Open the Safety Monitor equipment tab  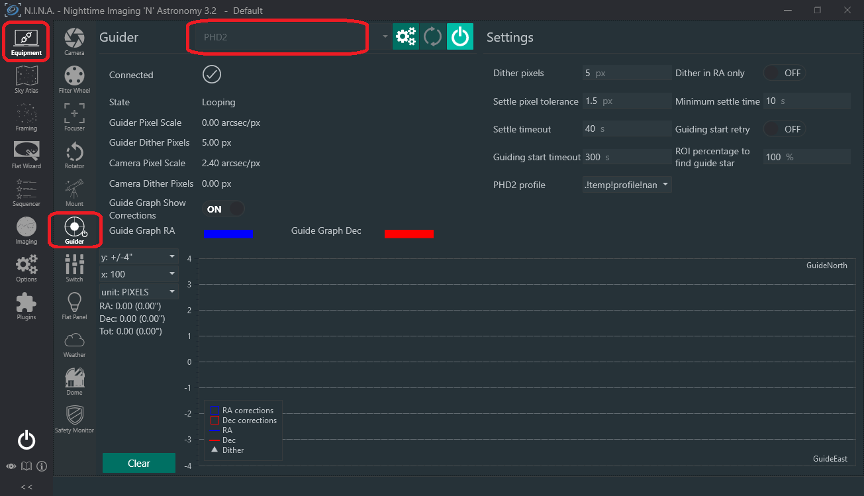pos(74,419)
